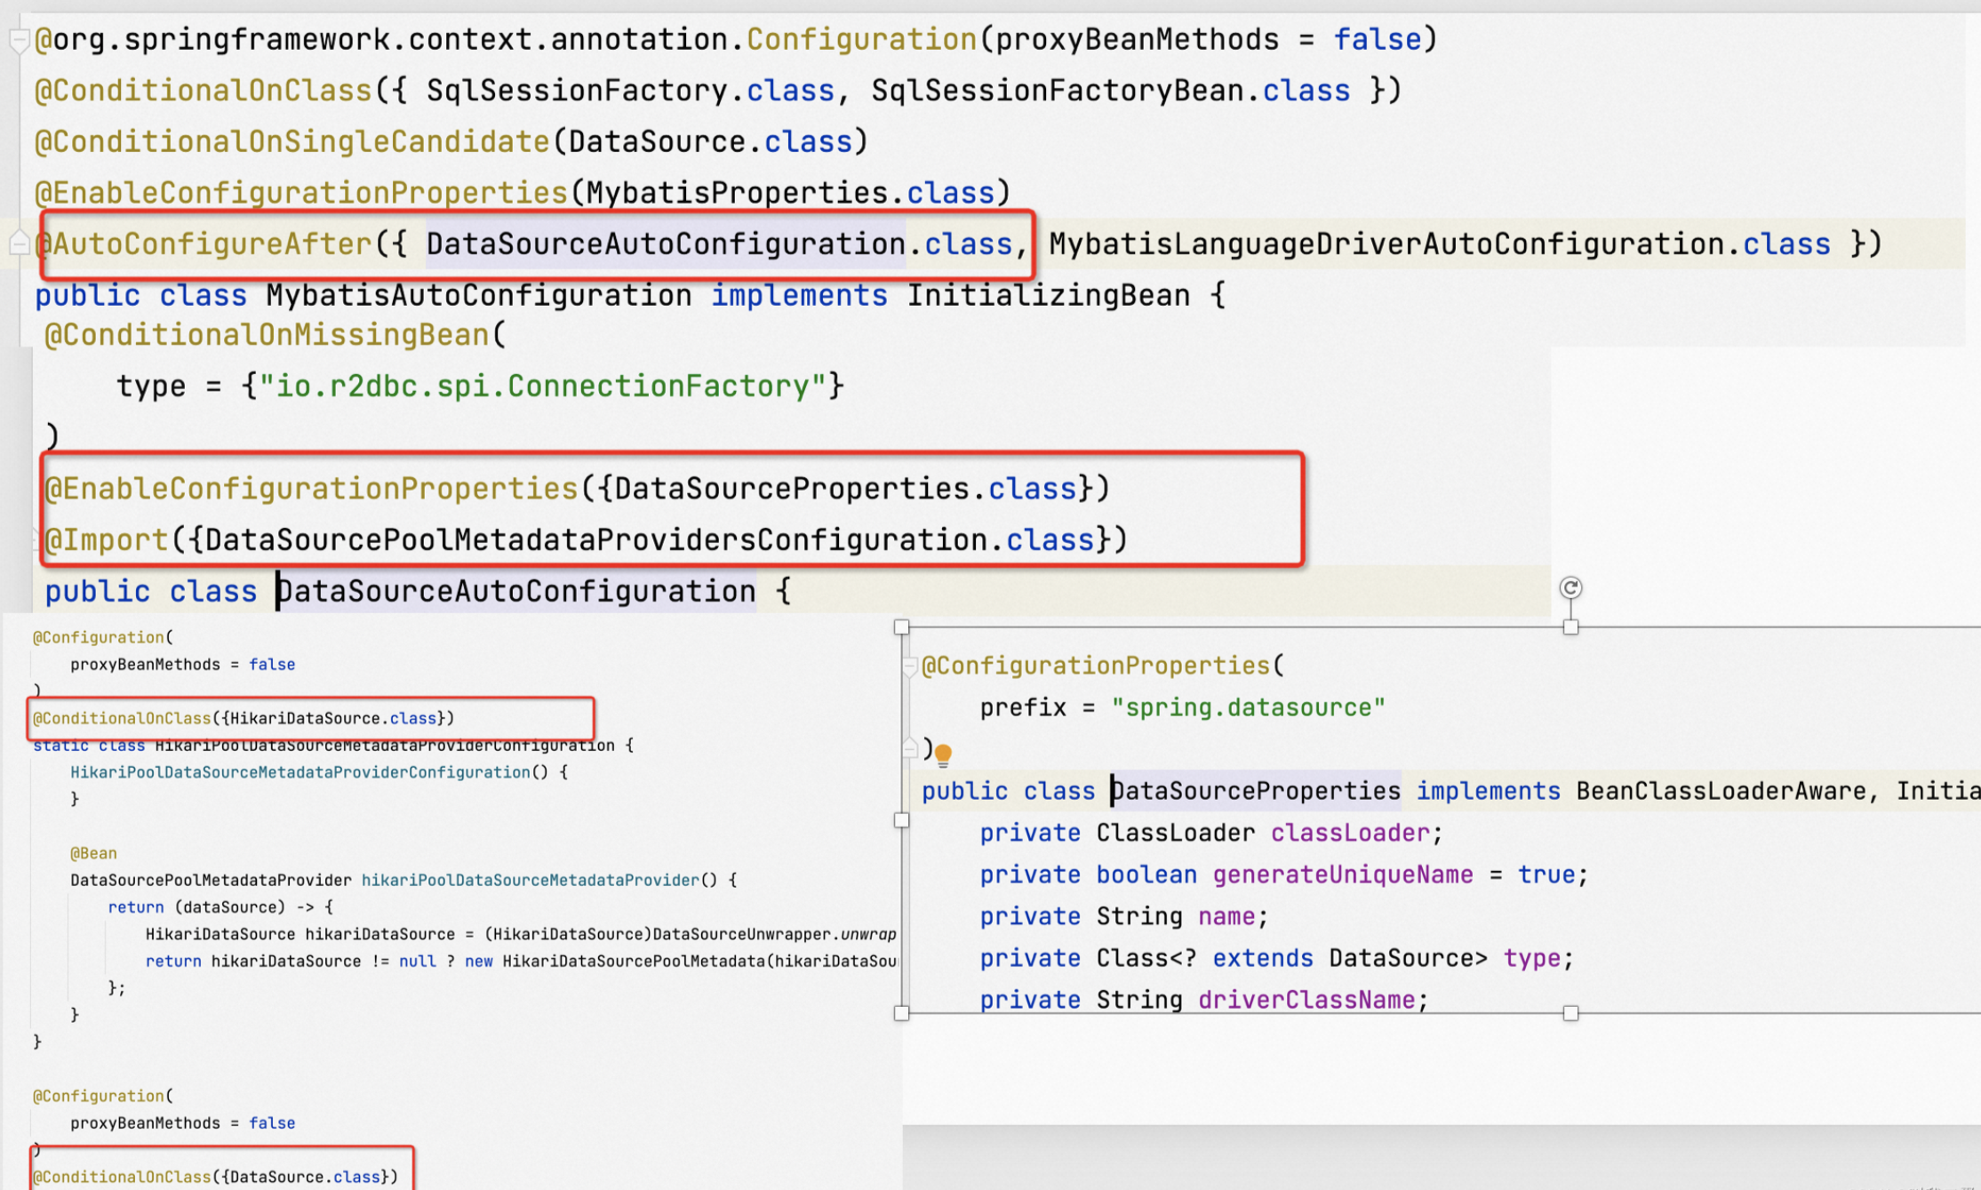Click the @ConditionalOnMissingBean annotation

point(267,335)
